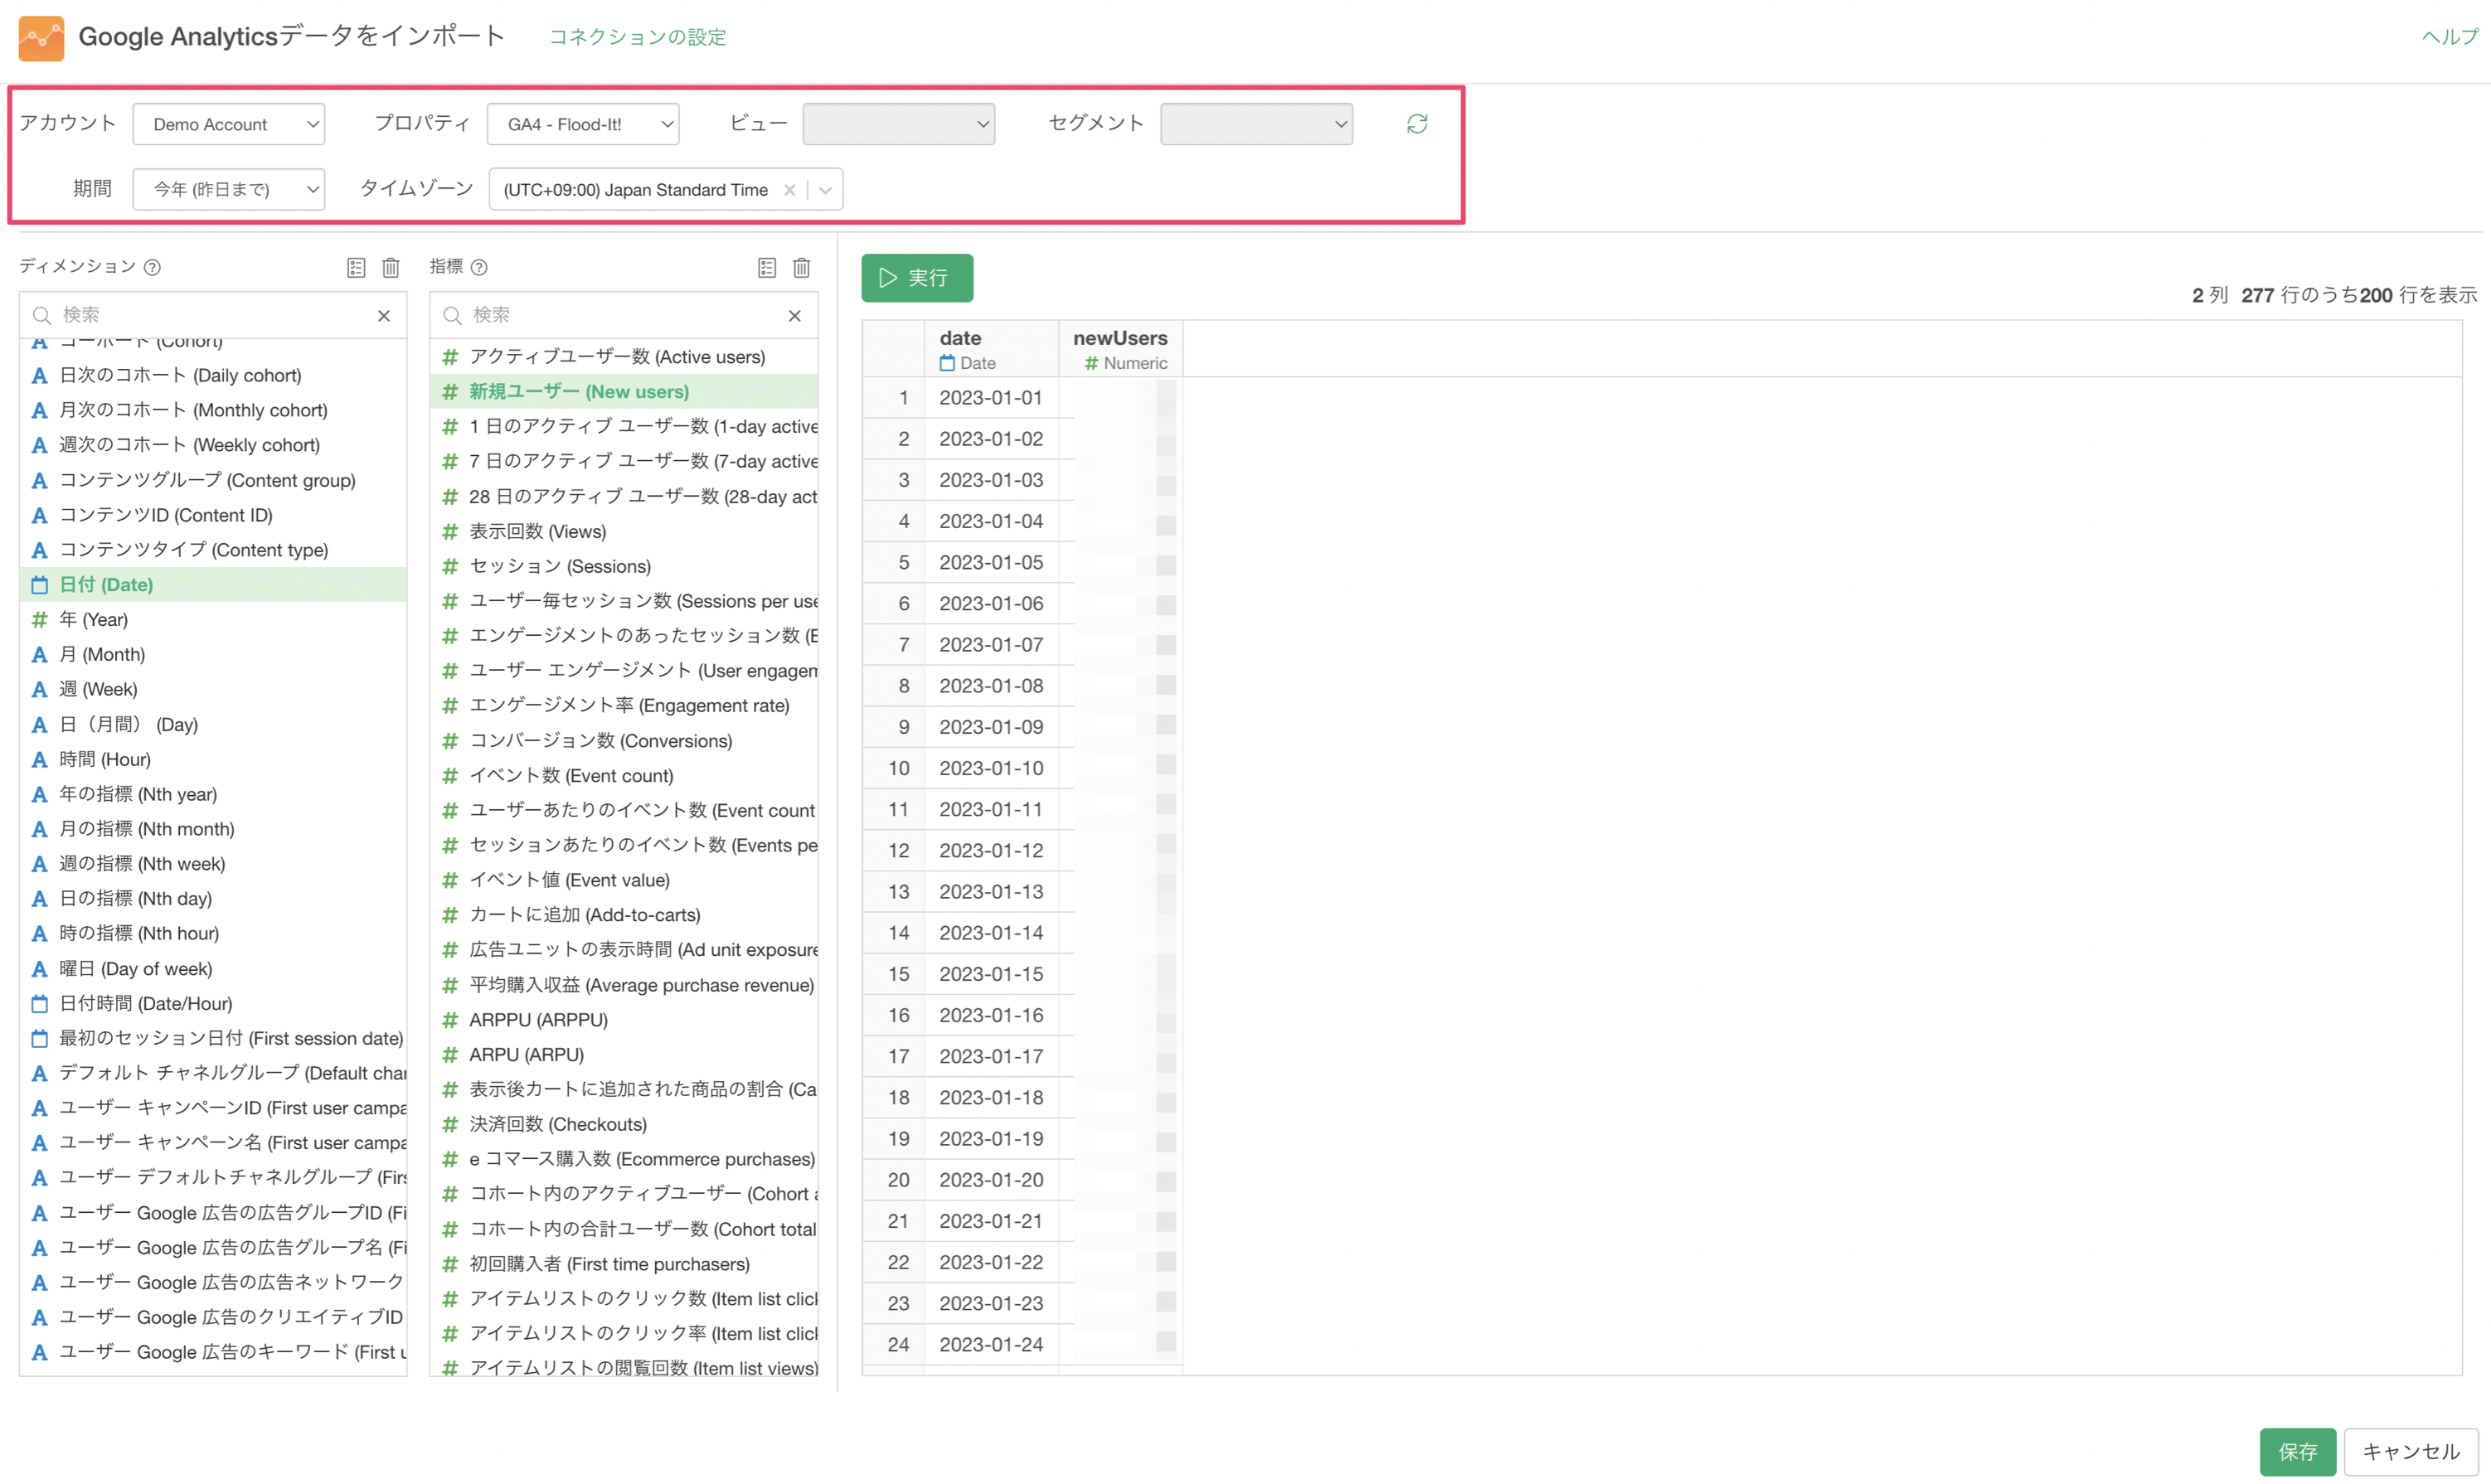This screenshot has height=1484, width=2491.
Task: Open the metrics list selection icon
Action: (767, 267)
